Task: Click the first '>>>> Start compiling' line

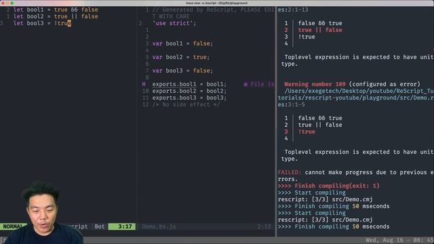Action: 312,192
